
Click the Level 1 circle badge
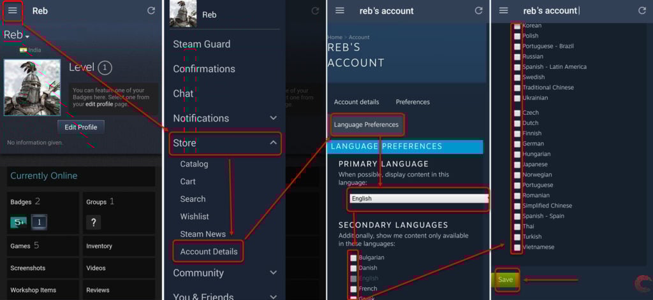[x=105, y=68]
